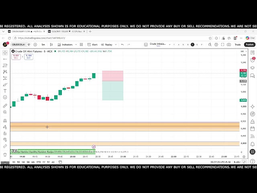Open the CRUDEOILM symbol search

point(18,45)
